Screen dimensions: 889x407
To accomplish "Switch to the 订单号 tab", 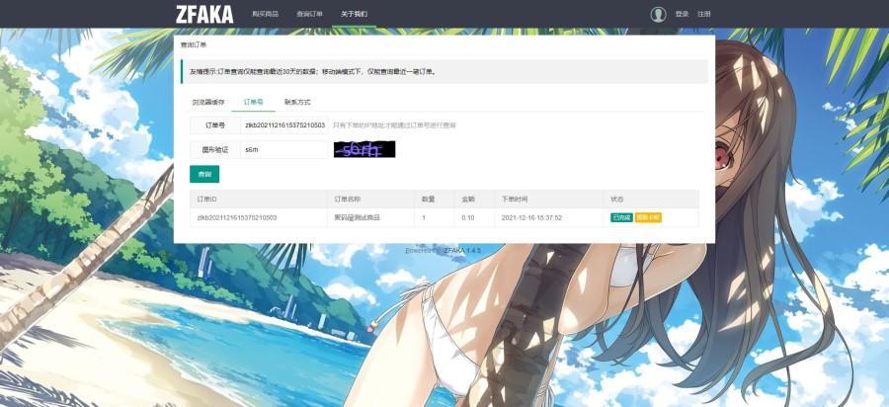I will [x=253, y=102].
